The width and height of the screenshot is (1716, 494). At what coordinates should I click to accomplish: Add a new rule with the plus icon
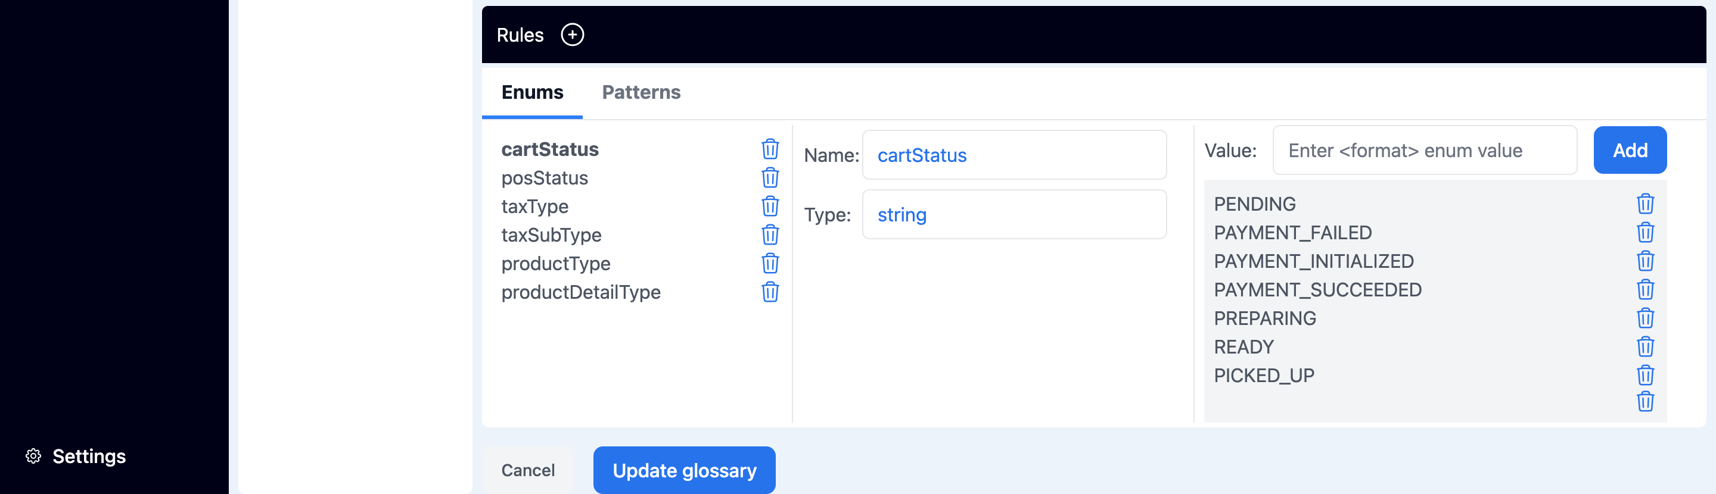[571, 35]
